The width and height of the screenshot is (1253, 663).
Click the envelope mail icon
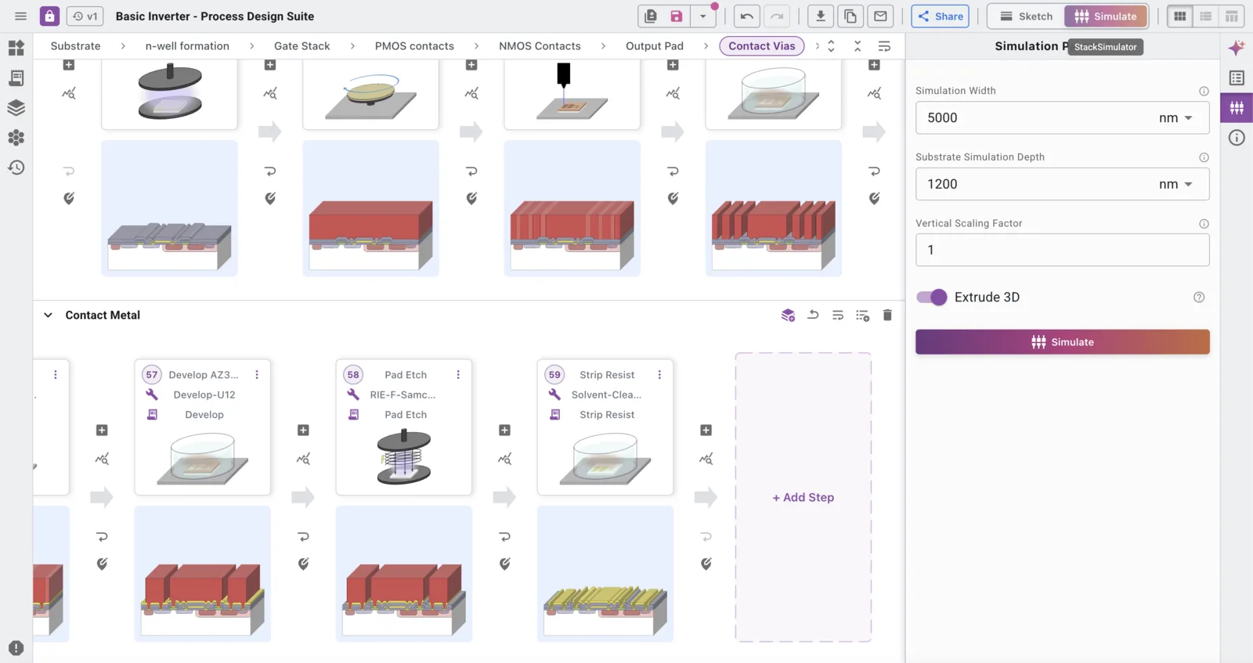[x=880, y=16]
